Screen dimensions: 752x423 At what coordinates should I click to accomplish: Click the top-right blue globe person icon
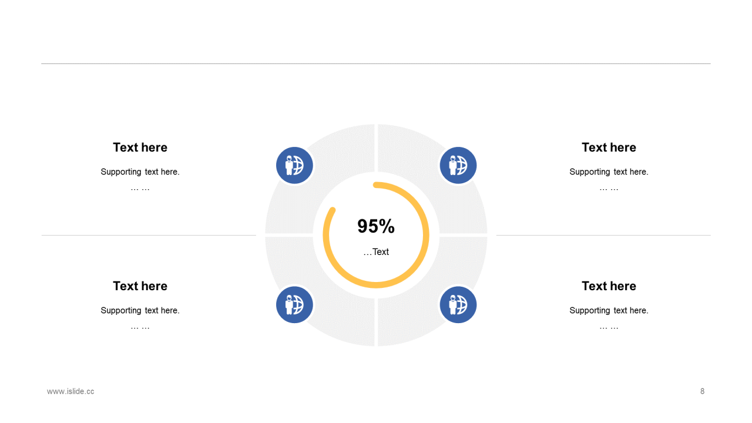pyautogui.click(x=458, y=165)
